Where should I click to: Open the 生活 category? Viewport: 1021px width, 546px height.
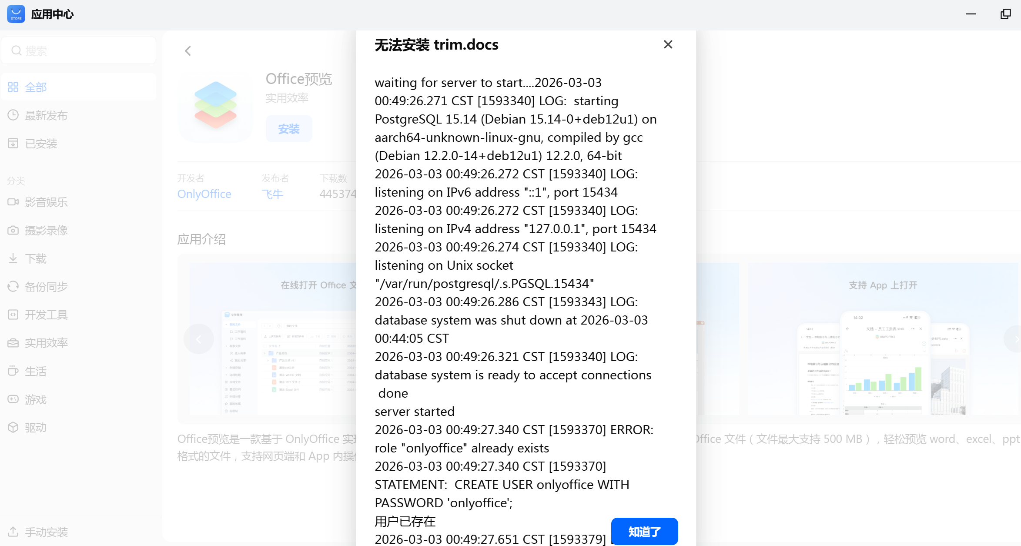[36, 372]
